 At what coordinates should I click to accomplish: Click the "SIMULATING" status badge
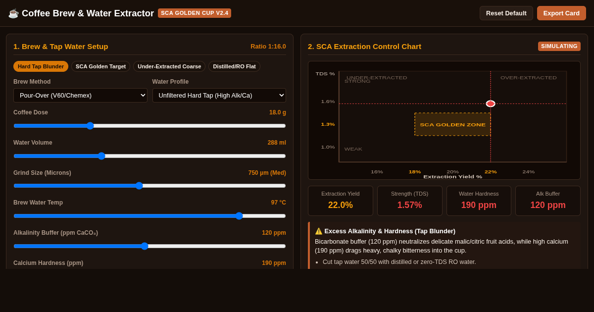[559, 46]
